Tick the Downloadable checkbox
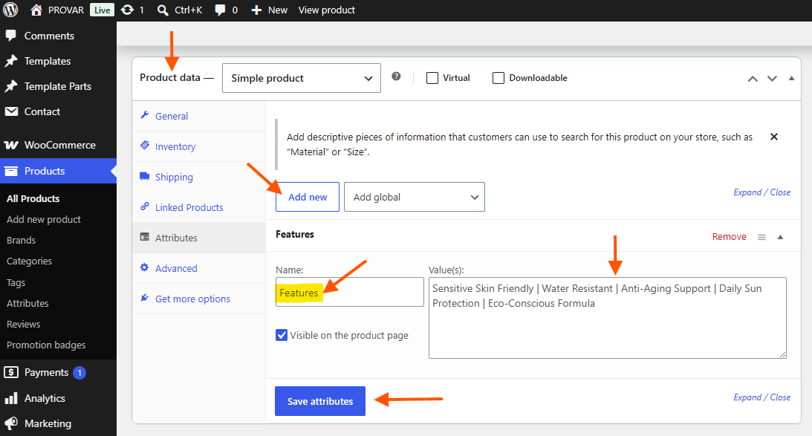Screen dimensions: 812x436 tap(498, 78)
